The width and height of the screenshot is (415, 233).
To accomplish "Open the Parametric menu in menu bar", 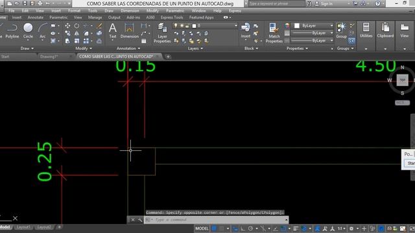I will (x=175, y=11).
